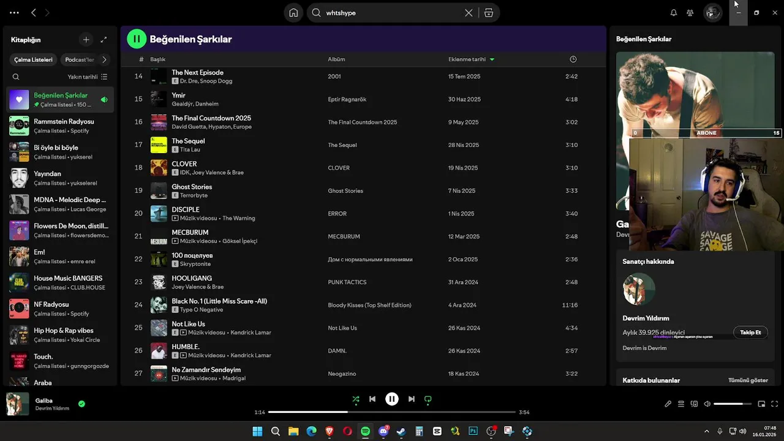Open Opera browser from taskbar
The height and width of the screenshot is (441, 784).
347,431
